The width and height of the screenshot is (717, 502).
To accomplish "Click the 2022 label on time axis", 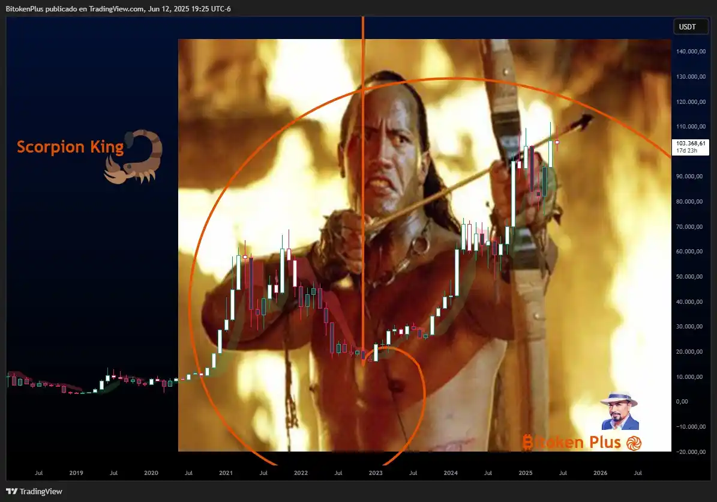I will point(301,473).
